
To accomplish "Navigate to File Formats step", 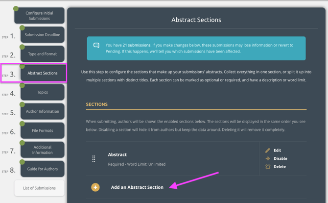I will tap(43, 130).
